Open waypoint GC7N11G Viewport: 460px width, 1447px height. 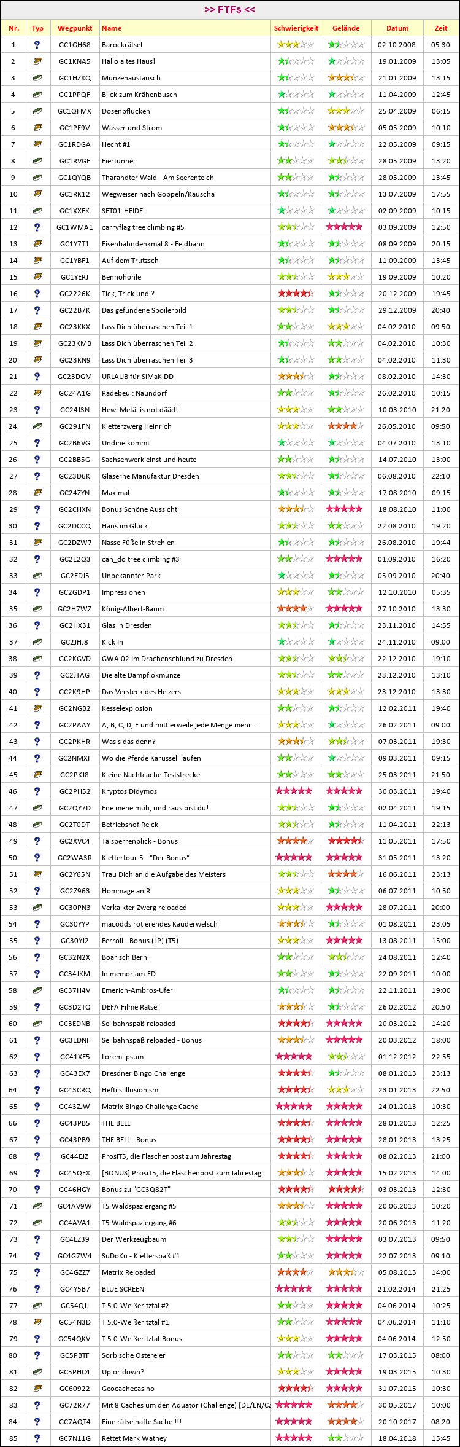(75, 1438)
